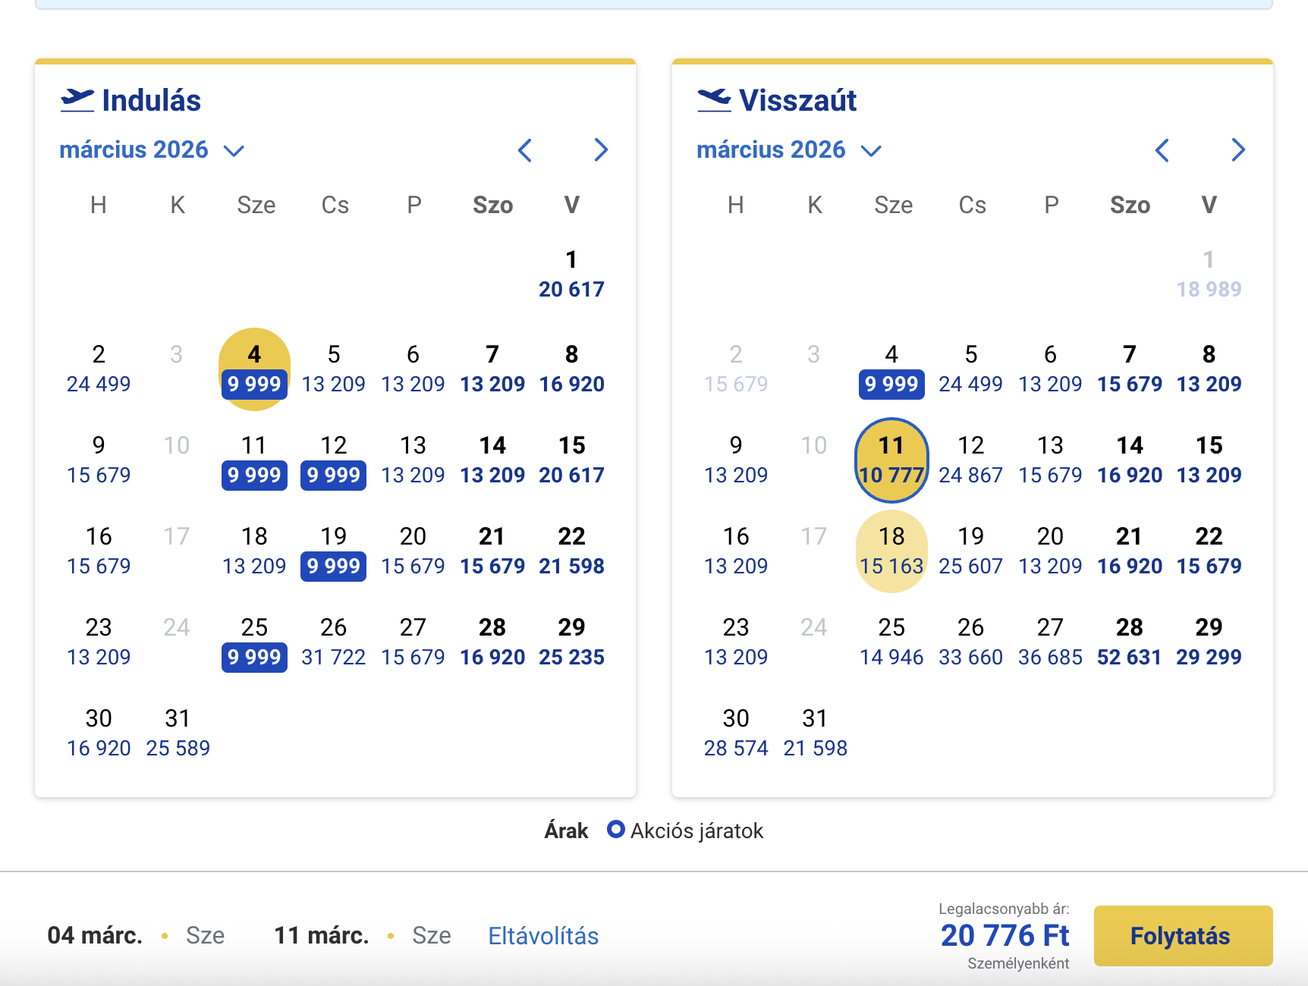The image size is (1308, 986).
Task: Click the departing plane icon beside Indulás
Action: [x=77, y=100]
